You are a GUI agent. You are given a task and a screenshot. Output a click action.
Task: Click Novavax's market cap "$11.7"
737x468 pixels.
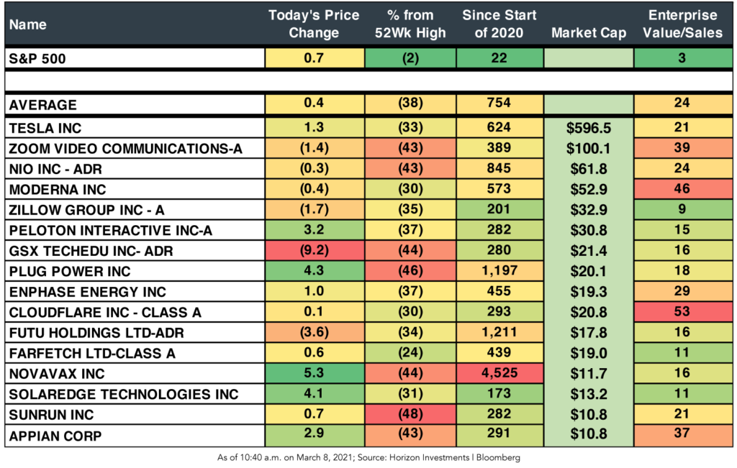(589, 374)
